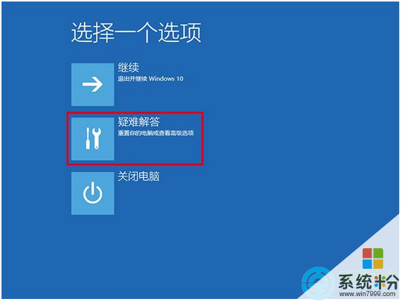This screenshot has width=401, height=302.
Task: Click the red square of Windows logo
Action: click(367, 253)
